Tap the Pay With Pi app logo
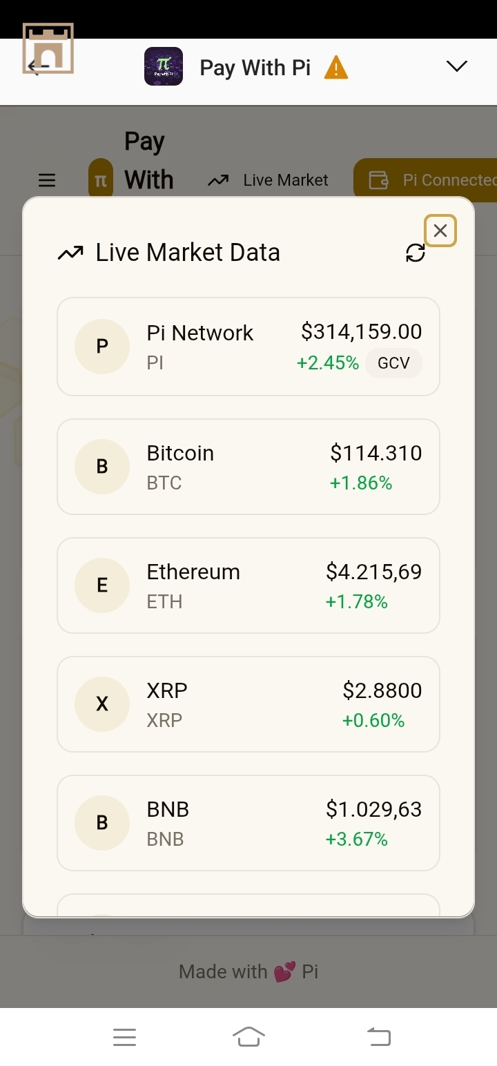This screenshot has height=1066, width=497. (x=164, y=67)
